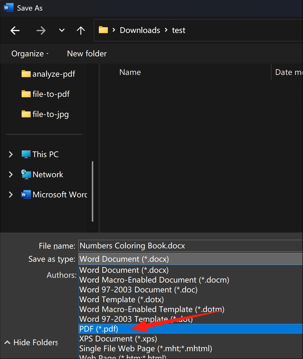The height and width of the screenshot is (359, 303).
Task: Click the file-to-jpg folder icon
Action: [26, 114]
